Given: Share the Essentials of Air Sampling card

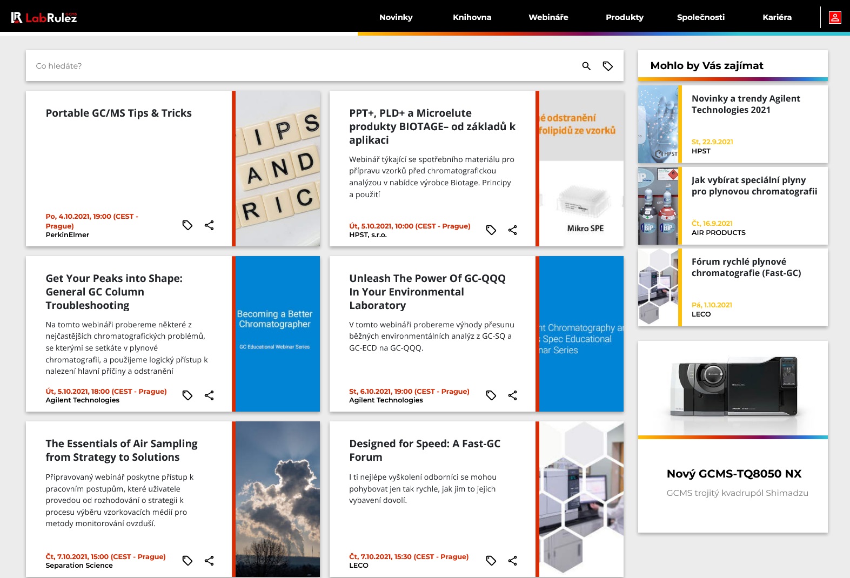Looking at the screenshot, I should [x=209, y=561].
